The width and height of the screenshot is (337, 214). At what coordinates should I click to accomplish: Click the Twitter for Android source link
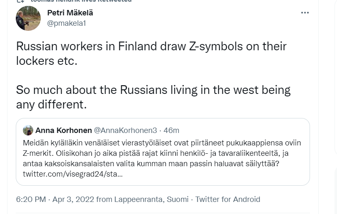click(x=228, y=199)
